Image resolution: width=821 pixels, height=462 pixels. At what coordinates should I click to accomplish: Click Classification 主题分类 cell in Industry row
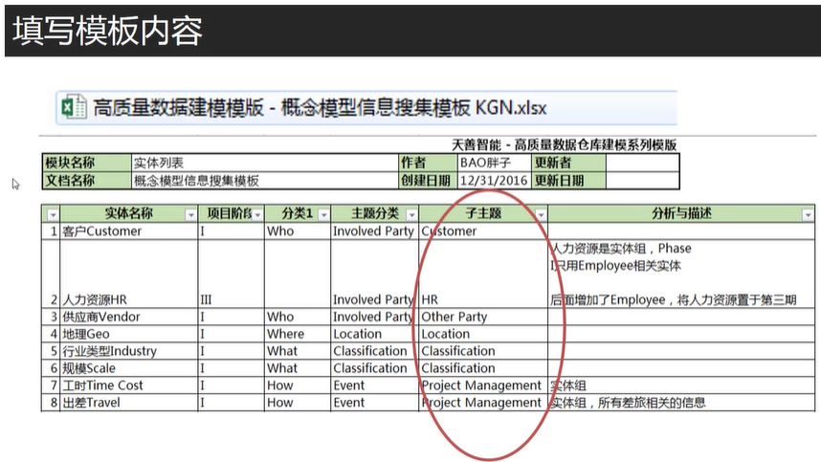(374, 351)
